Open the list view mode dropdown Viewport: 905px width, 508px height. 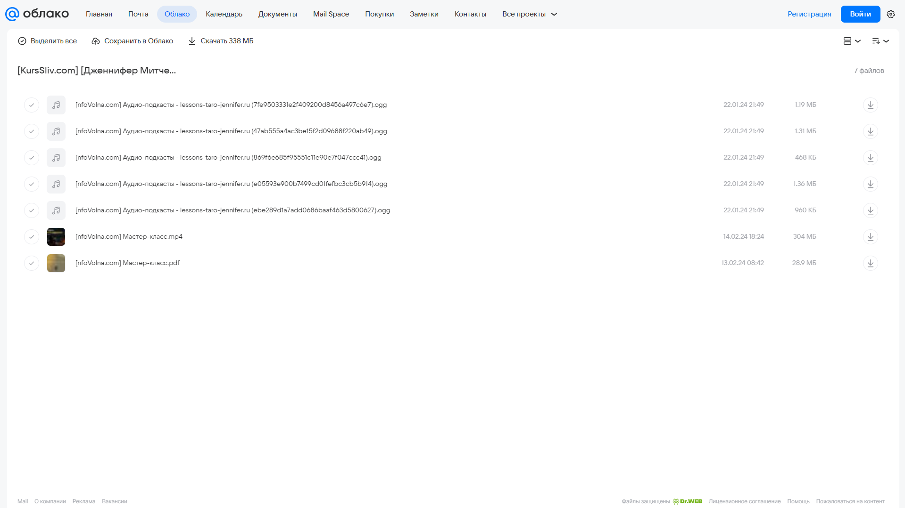coord(852,41)
